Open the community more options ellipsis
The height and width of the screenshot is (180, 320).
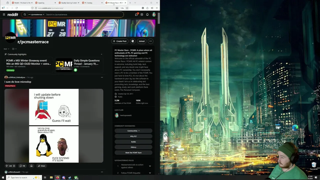pyautogui.click(x=150, y=41)
